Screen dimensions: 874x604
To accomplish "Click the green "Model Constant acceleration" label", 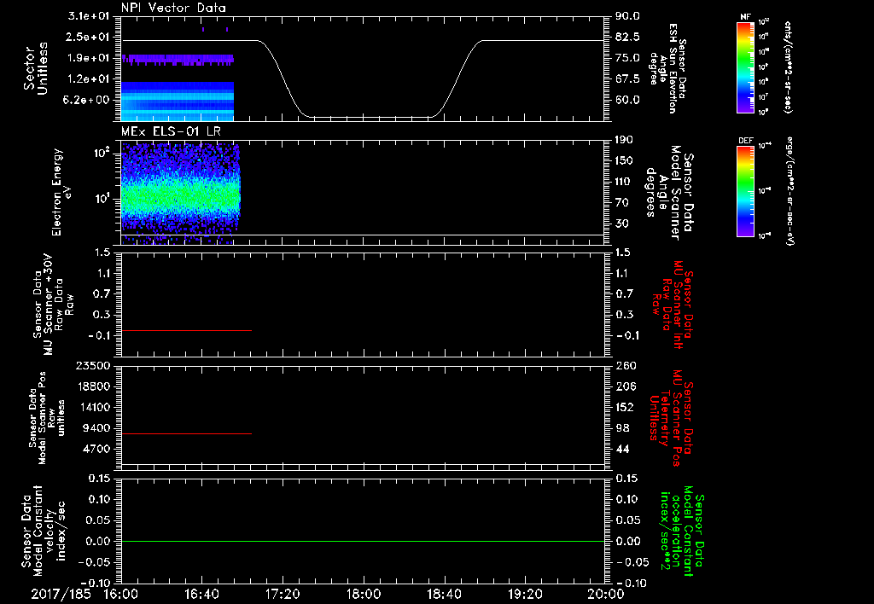I will click(682, 532).
